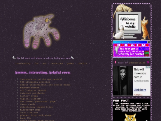
Task: Click the white puppy in front of monitor
Action: pyautogui.click(x=119, y=33)
